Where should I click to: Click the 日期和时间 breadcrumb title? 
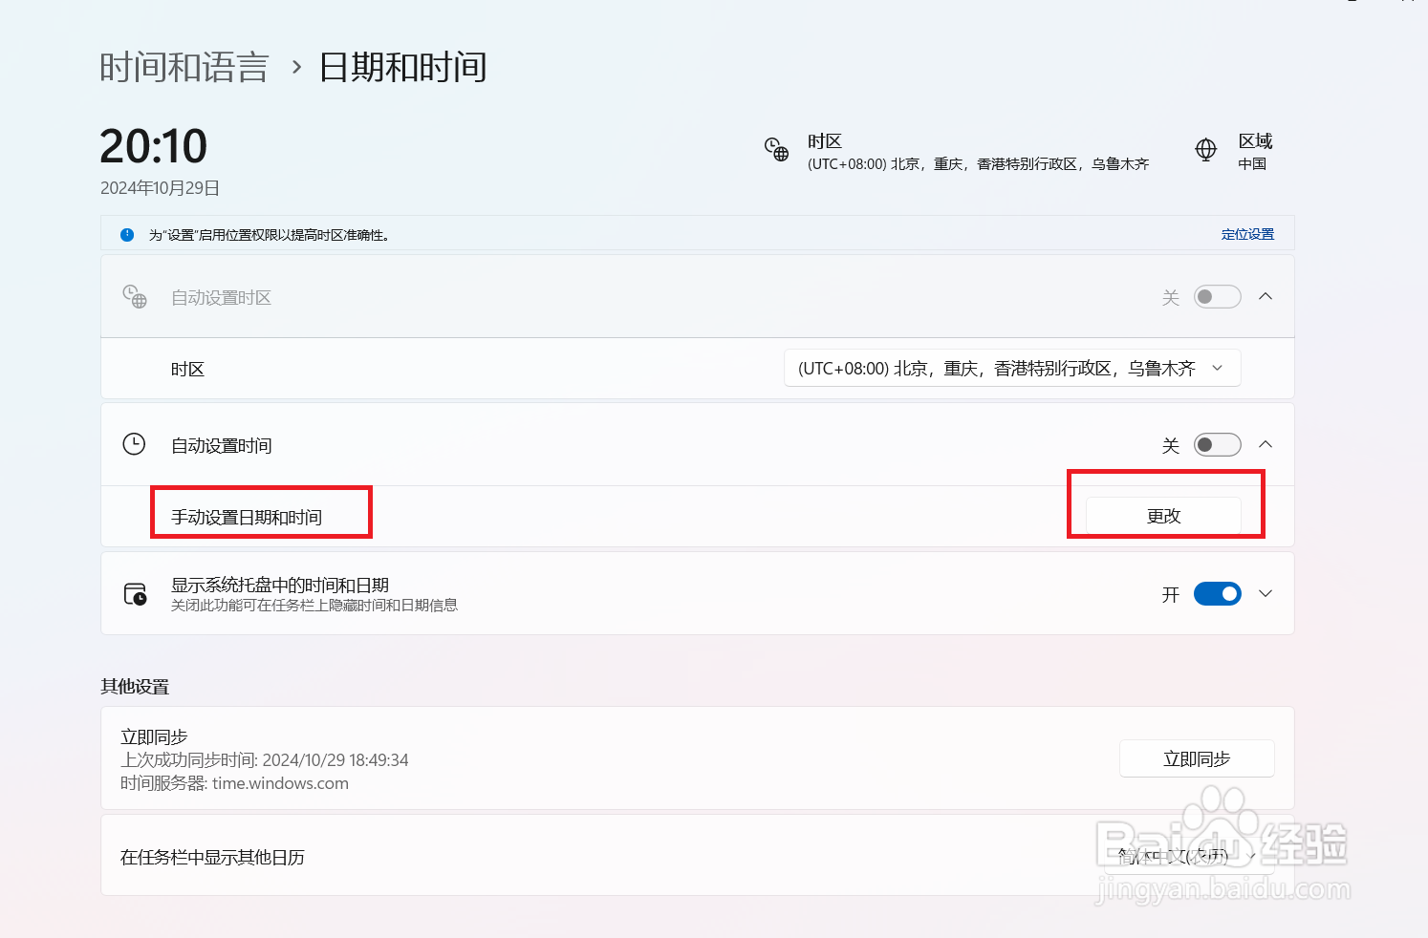pyautogui.click(x=402, y=68)
